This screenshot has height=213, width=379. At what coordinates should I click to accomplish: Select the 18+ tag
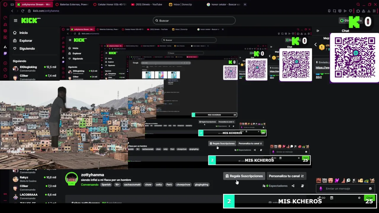(x=117, y=185)
